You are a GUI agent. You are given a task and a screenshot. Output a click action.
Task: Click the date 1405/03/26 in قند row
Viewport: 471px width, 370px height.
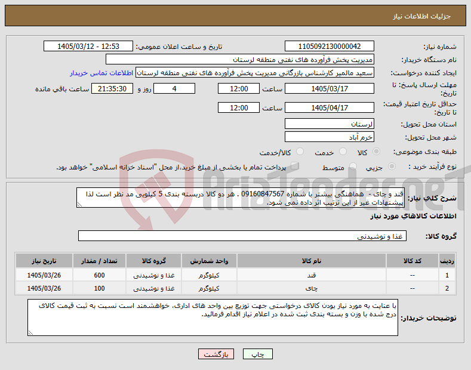click(x=44, y=275)
